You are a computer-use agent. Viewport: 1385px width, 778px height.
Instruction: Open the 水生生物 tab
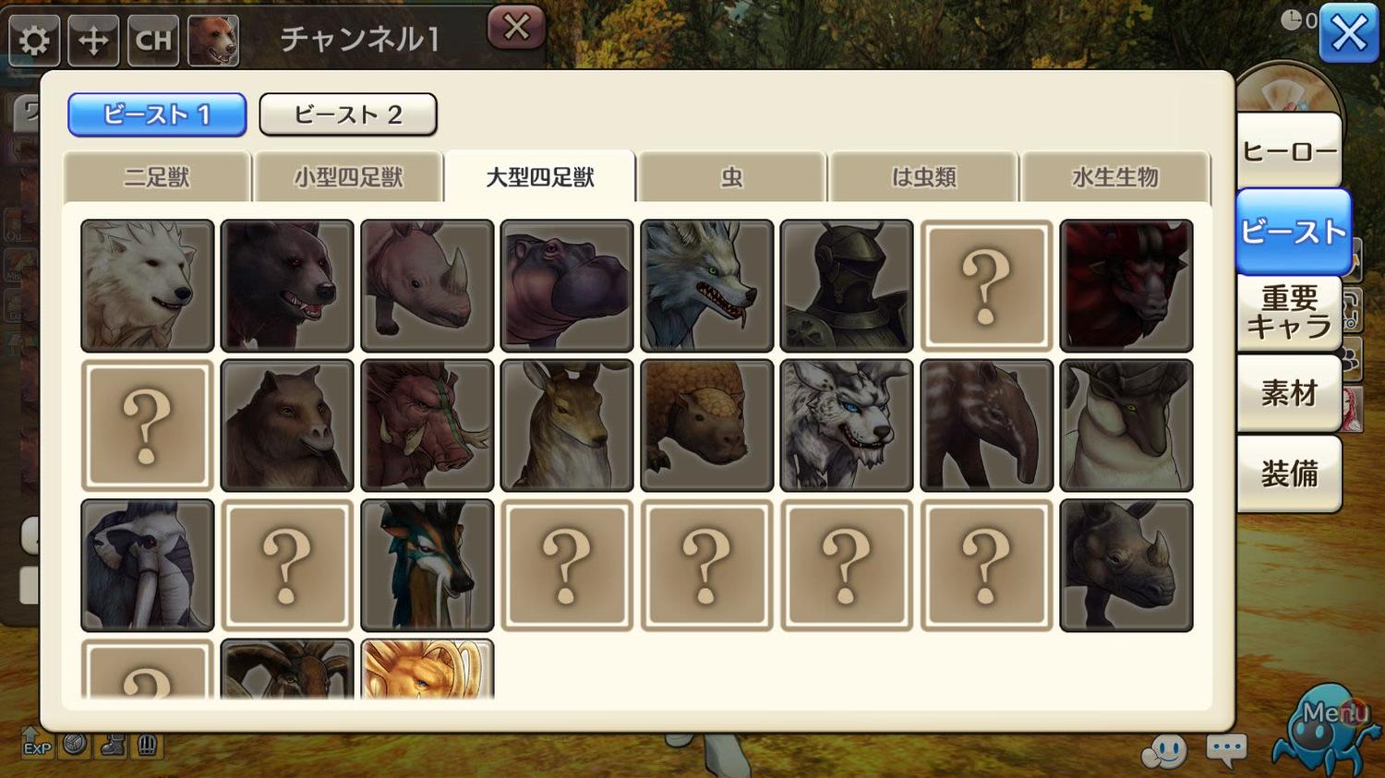[x=1114, y=177]
